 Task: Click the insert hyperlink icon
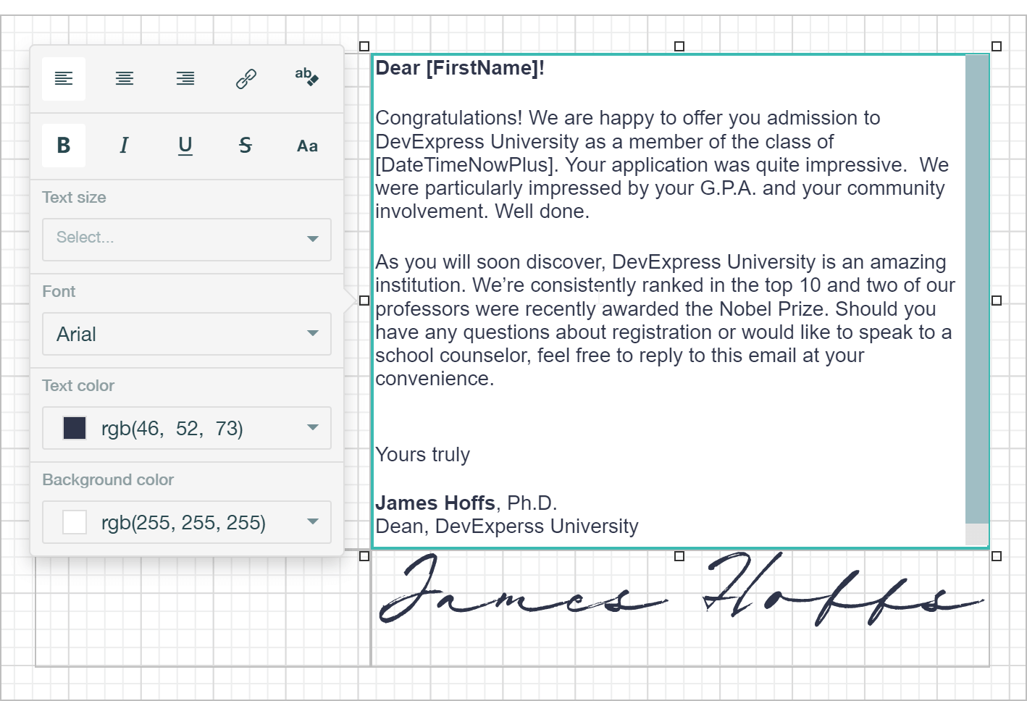(x=246, y=78)
